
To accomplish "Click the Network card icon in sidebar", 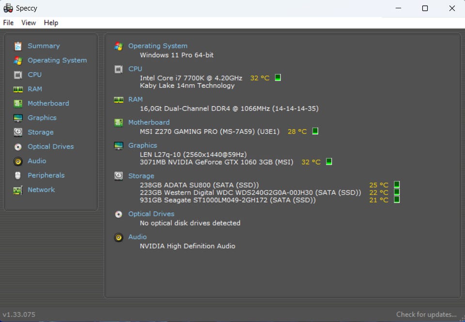I will coord(18,190).
